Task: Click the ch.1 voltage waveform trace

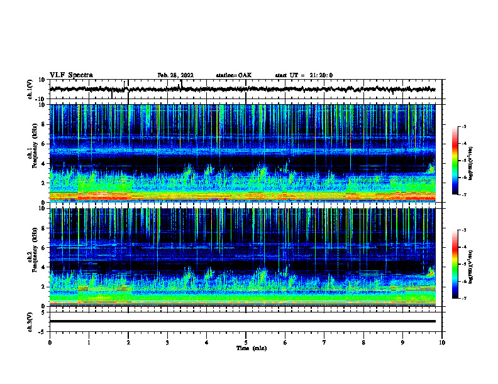Action: click(x=243, y=89)
